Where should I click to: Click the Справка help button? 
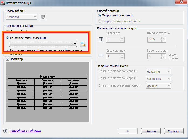point(173,131)
